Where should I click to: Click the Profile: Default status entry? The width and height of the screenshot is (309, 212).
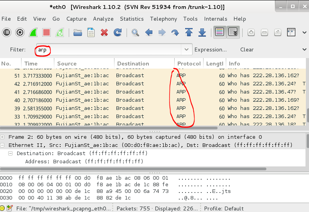(x=224, y=208)
